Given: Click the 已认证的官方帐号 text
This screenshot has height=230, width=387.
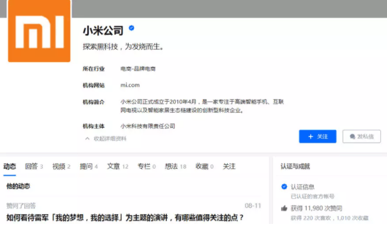Looking at the screenshot, I should click(x=312, y=197).
